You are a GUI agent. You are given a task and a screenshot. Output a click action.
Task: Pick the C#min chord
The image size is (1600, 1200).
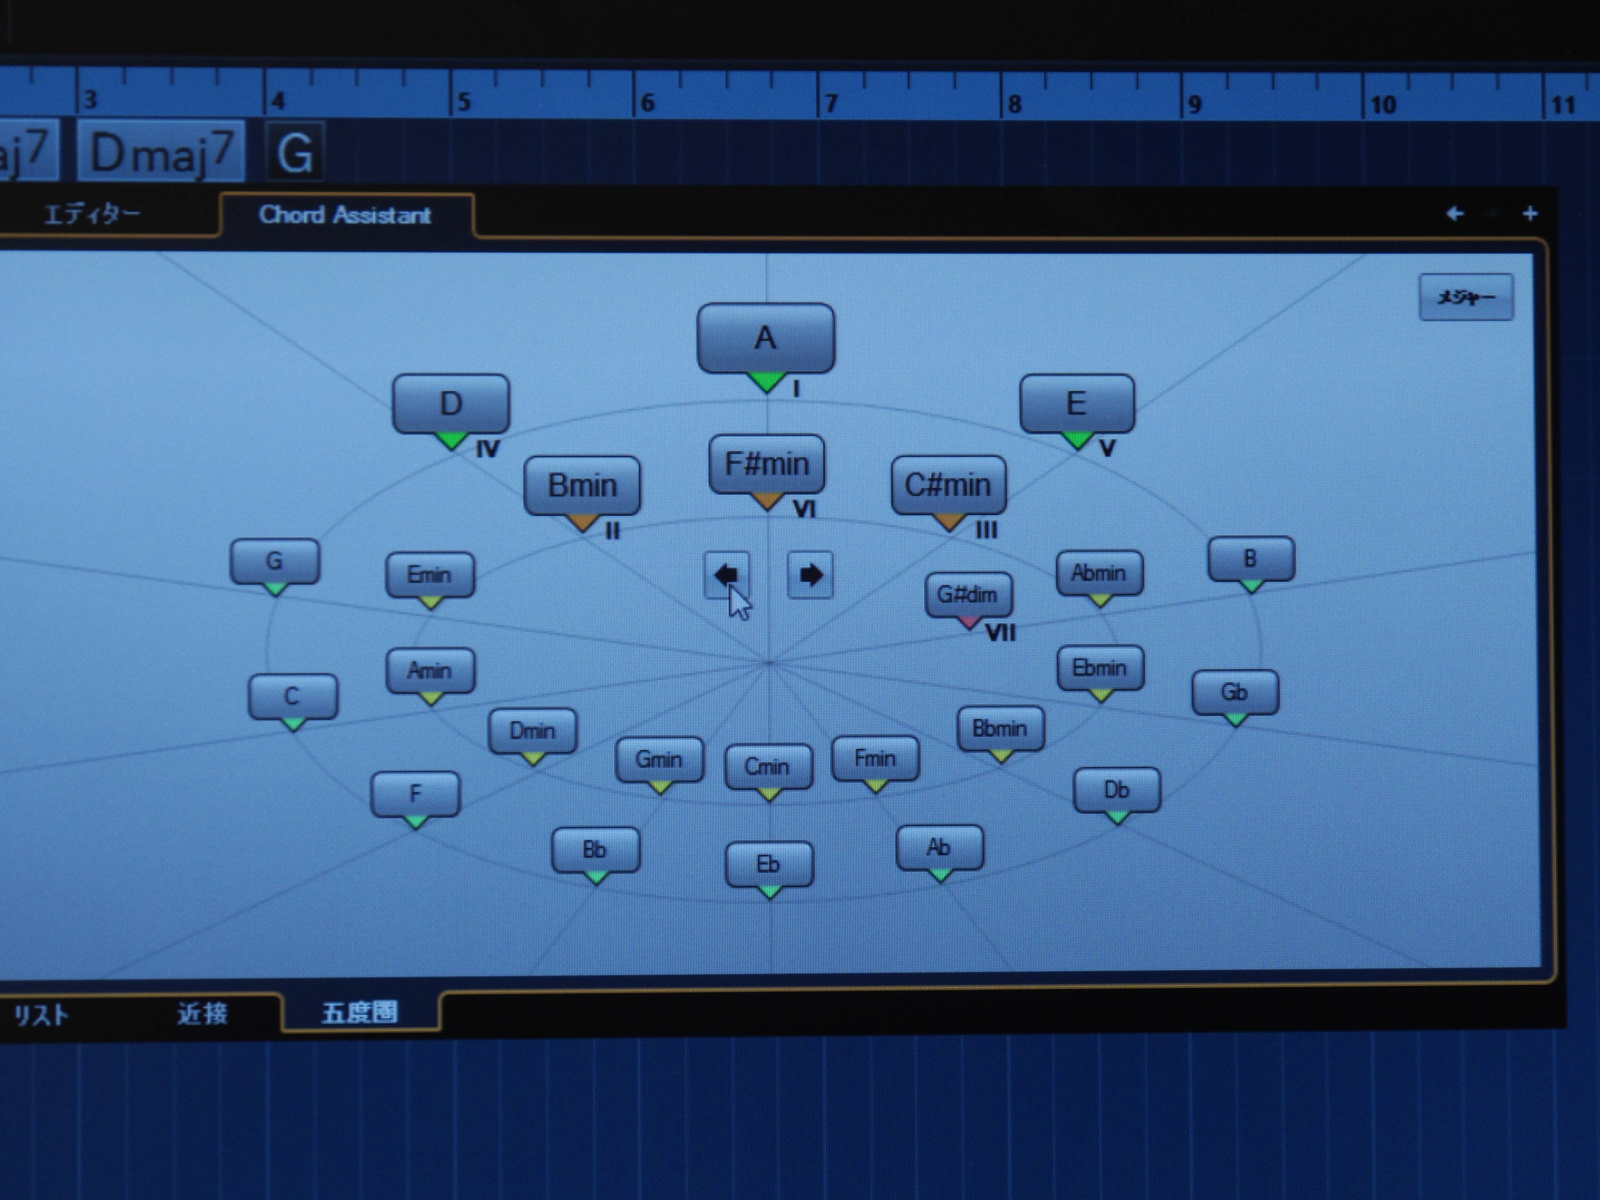tap(948, 485)
